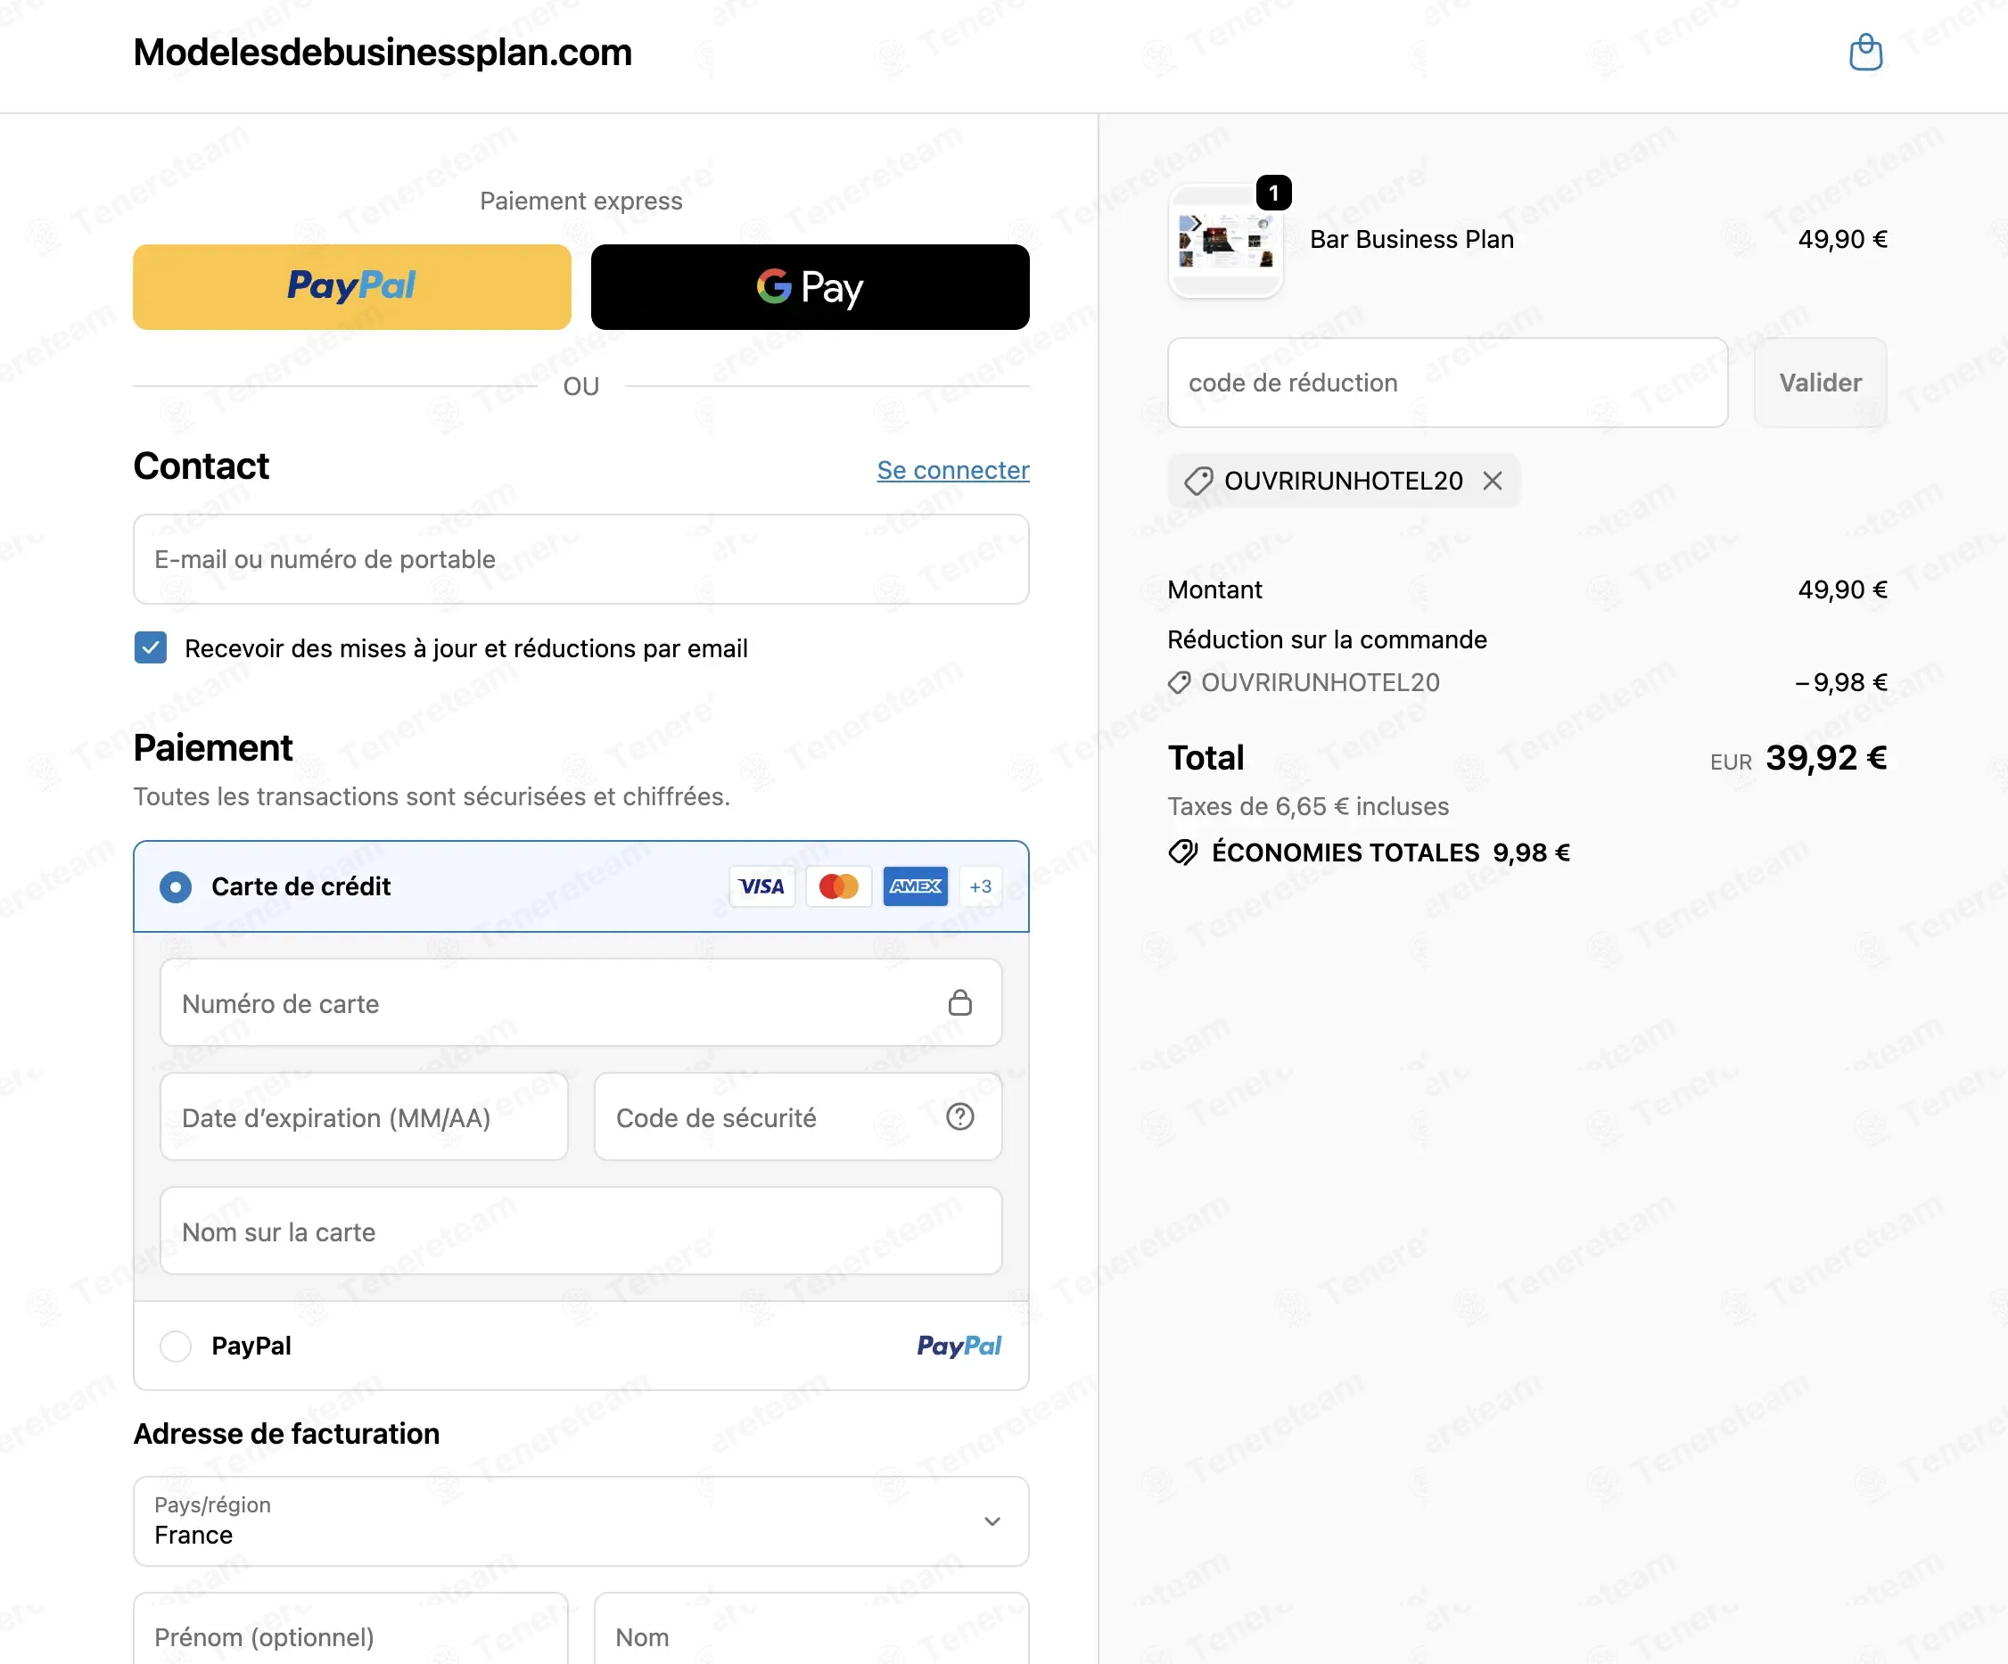This screenshot has height=1664, width=2008.
Task: Click the Valider discount button
Action: pos(1820,383)
